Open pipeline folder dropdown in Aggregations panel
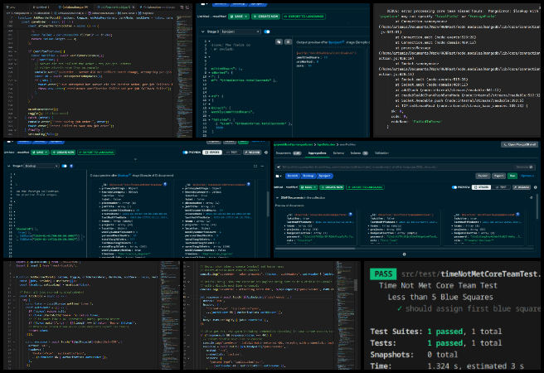This screenshot has height=373, width=544. coord(278,176)
